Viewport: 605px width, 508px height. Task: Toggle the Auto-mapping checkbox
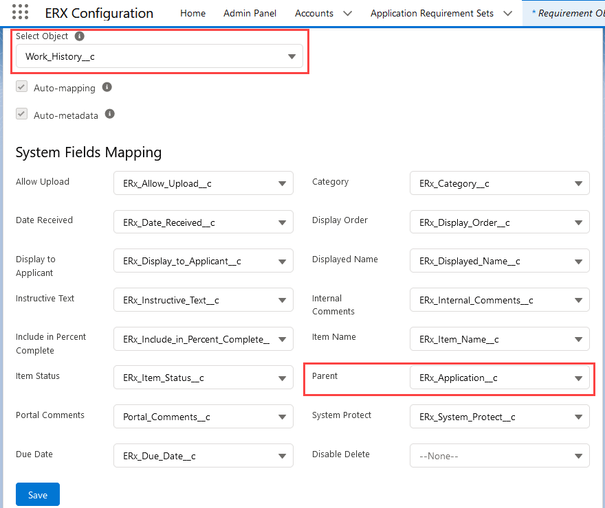coord(22,87)
